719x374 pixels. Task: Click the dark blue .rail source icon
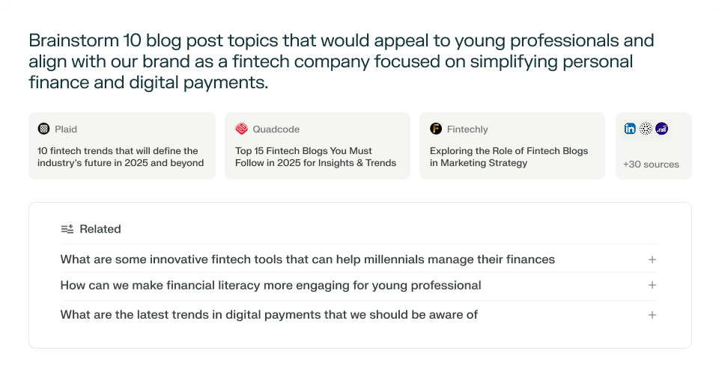tap(661, 129)
